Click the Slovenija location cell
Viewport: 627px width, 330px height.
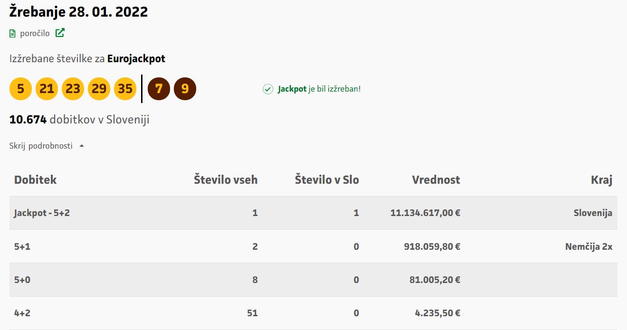tap(593, 213)
